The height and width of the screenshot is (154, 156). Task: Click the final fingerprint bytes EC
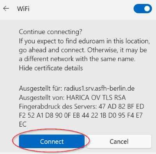(x=23, y=124)
